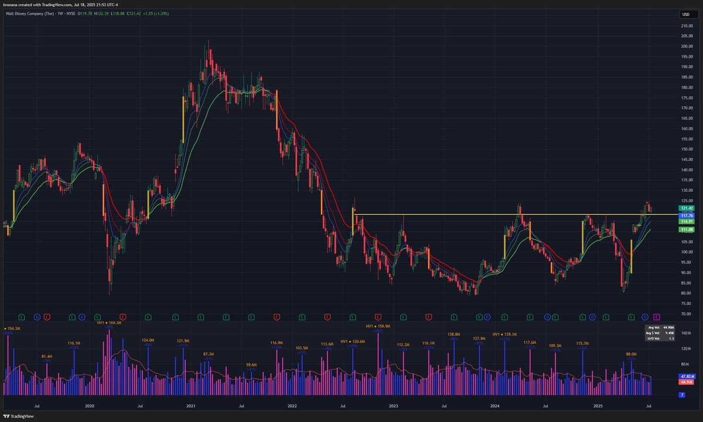Click the 2021 label on time axis
Image resolution: width=703 pixels, height=422 pixels.
pos(191,405)
